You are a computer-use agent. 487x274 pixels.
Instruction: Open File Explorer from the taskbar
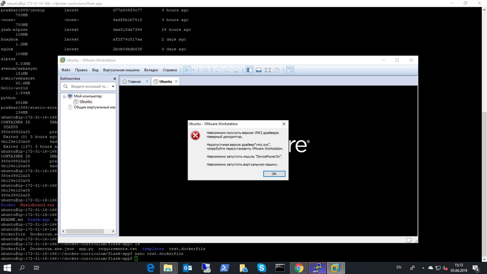(168, 268)
